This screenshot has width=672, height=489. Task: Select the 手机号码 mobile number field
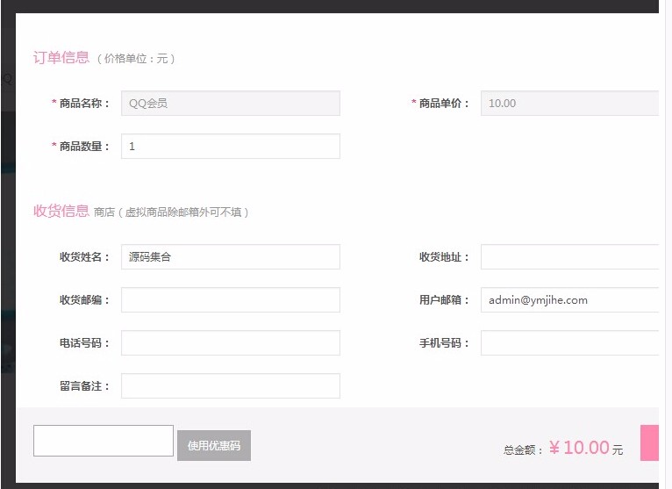pyautogui.click(x=569, y=342)
